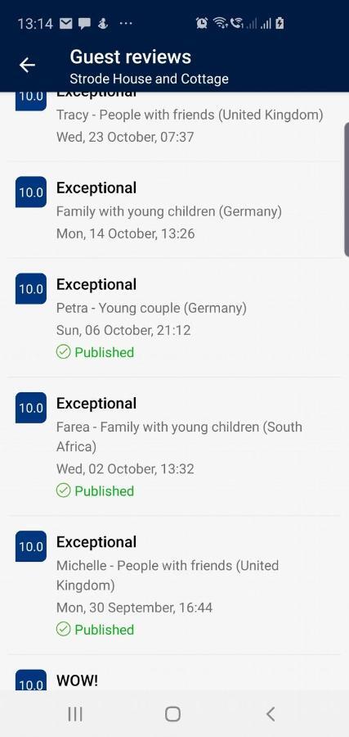Tap the Published checkmark on Petra's review

[x=63, y=352]
